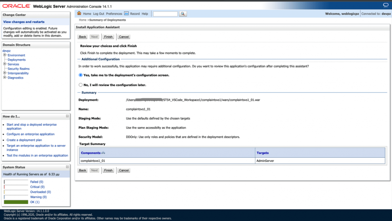Viewport: 392px width, 221px height.
Task: Click the Critical (0) status link
Action: pyautogui.click(x=37, y=187)
